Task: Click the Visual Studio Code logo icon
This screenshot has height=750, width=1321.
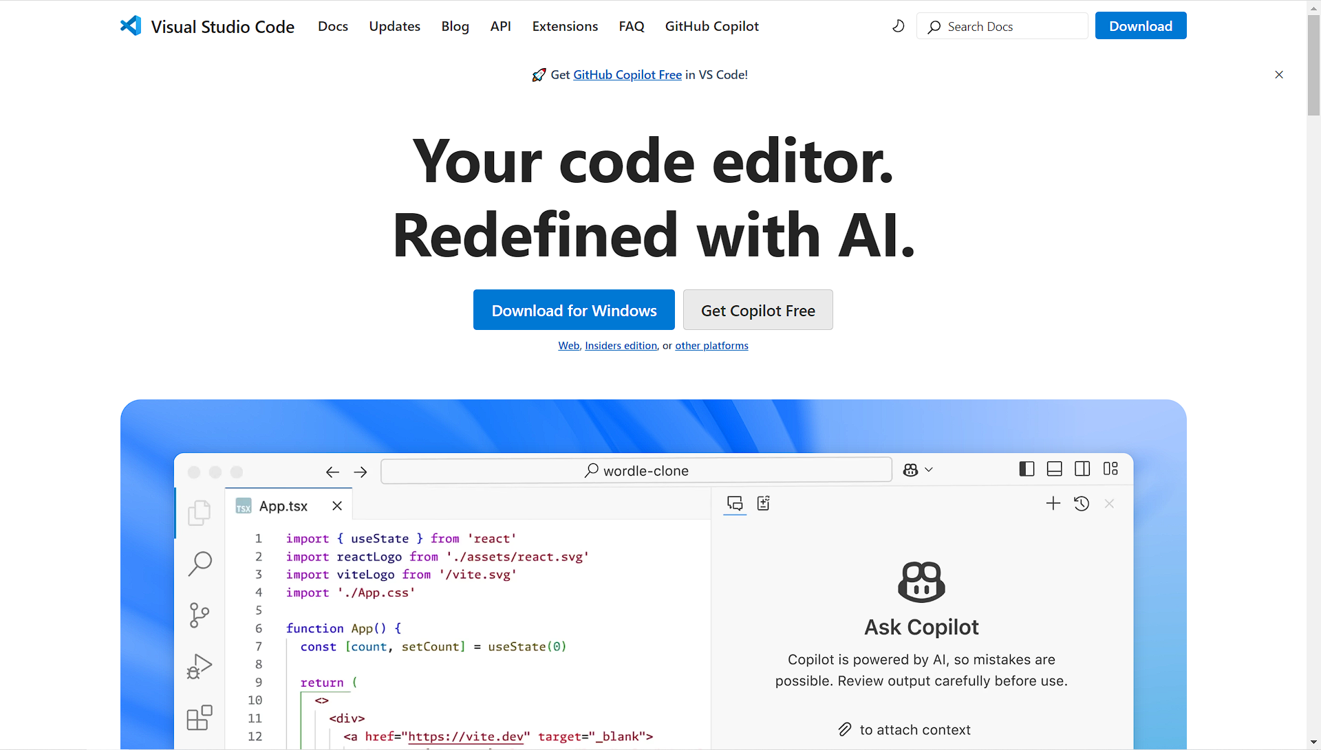Action: click(131, 26)
